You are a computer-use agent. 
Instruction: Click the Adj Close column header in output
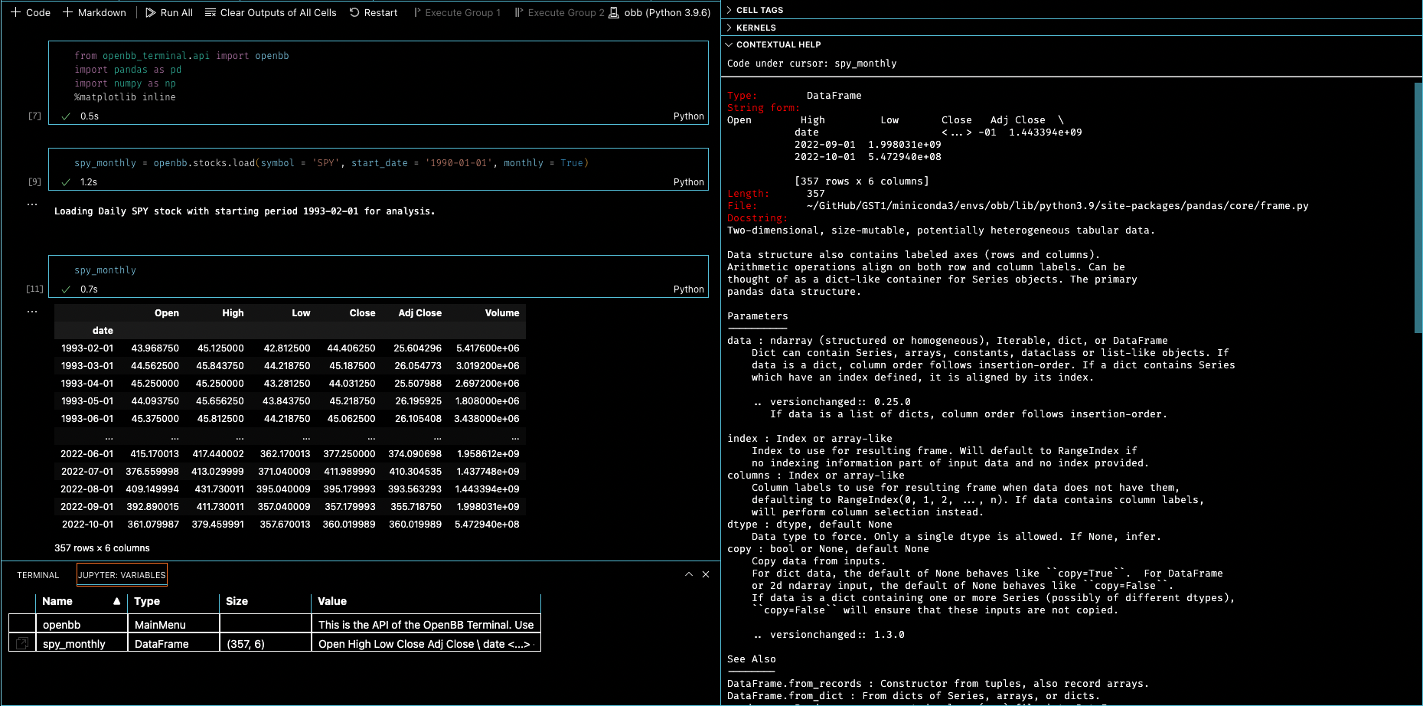pyautogui.click(x=419, y=313)
